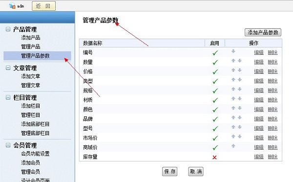This screenshot has height=182, width=293.
Task: Open 添加底部栏目 in the sidebar
Action: pos(35,124)
